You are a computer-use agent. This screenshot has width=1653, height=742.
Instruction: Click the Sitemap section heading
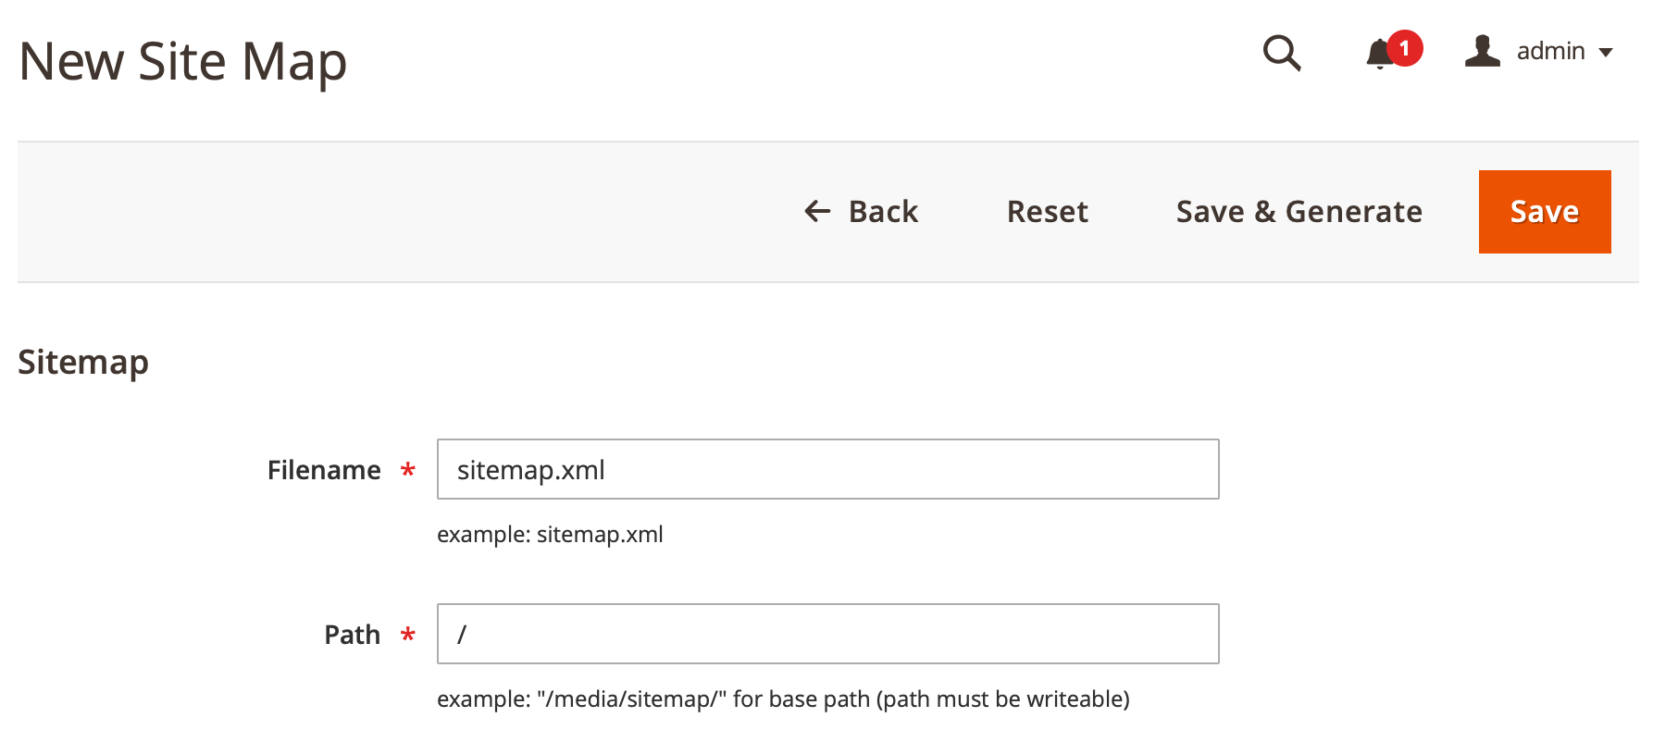83,362
